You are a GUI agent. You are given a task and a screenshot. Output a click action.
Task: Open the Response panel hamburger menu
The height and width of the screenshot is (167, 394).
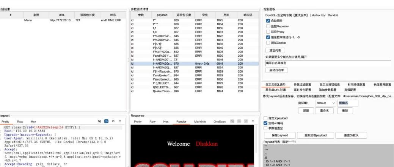[253, 121]
